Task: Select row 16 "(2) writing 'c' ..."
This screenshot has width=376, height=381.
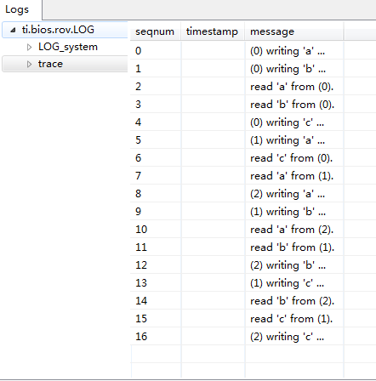Action: [x=254, y=337]
